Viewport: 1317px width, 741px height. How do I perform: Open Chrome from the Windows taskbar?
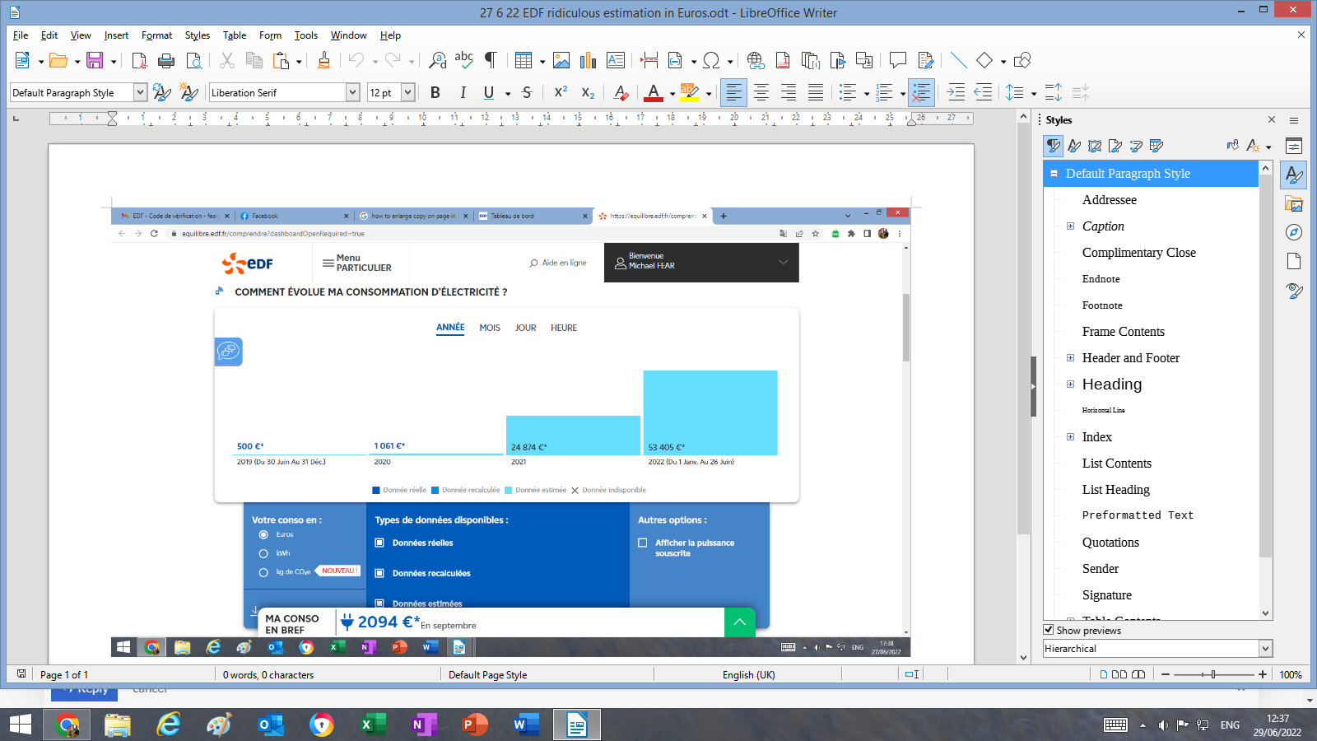point(67,725)
